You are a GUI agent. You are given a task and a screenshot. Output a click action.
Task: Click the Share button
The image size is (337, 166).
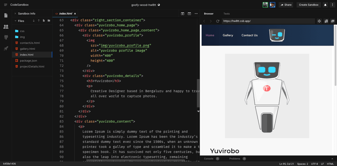coord(286,5)
